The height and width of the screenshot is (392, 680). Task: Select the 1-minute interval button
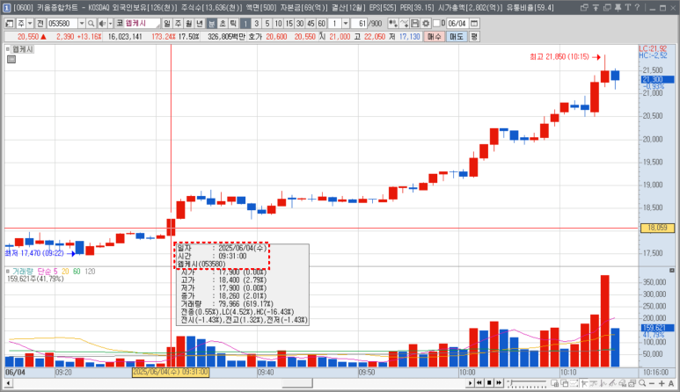pyautogui.click(x=245, y=24)
